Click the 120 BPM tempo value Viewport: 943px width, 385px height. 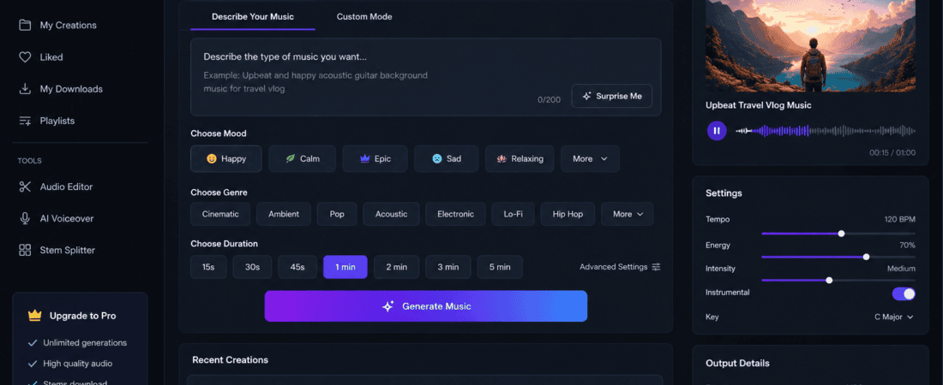click(899, 219)
